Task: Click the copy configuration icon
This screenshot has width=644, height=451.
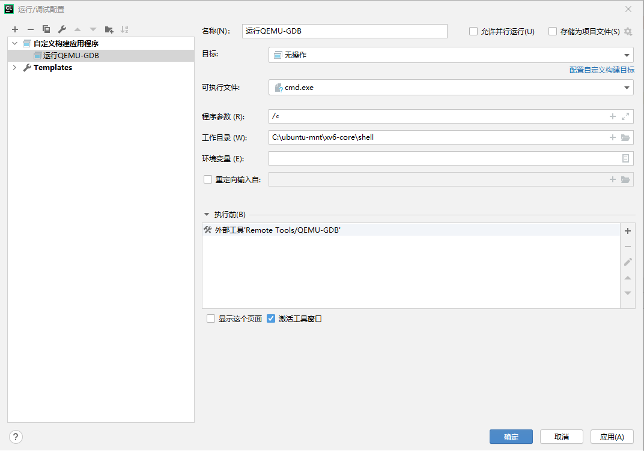Action: (46, 29)
